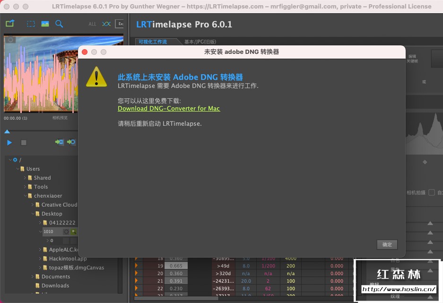Click the orange arrow on row 19

click(137, 266)
